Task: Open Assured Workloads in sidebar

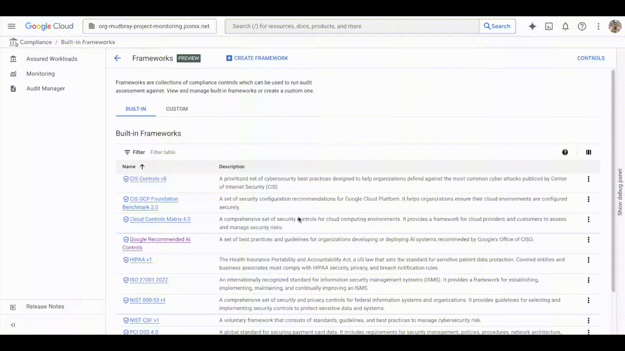Action: [x=52, y=59]
